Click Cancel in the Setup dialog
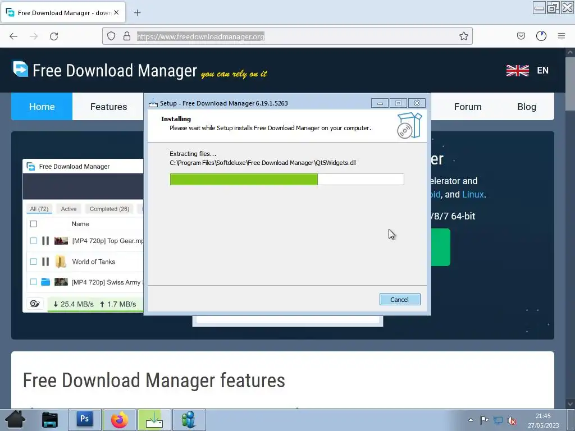This screenshot has width=575, height=431. [x=400, y=300]
